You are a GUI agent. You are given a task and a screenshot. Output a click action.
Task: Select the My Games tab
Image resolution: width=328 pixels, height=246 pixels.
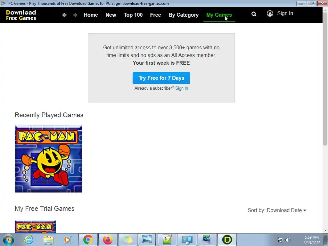[219, 15]
